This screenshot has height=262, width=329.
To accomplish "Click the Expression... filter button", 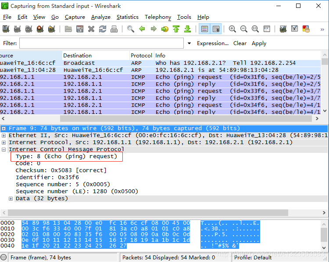I will pyautogui.click(x=213, y=43).
